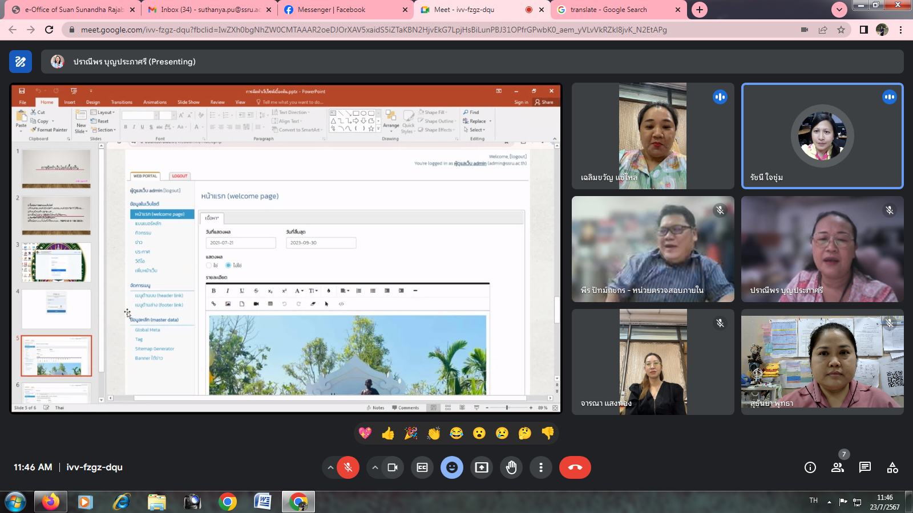Open the chat panel icon
The width and height of the screenshot is (913, 513).
coord(865,467)
